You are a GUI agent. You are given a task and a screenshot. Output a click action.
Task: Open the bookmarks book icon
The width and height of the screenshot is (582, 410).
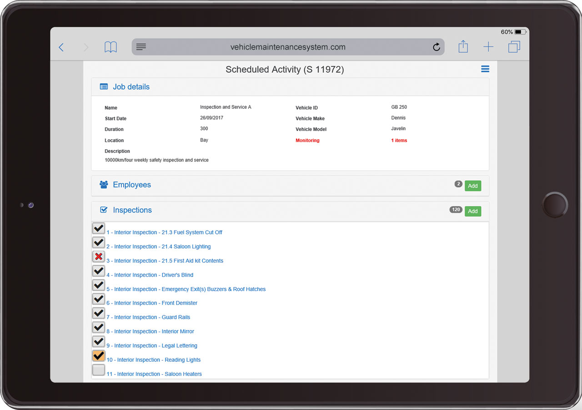(x=110, y=47)
